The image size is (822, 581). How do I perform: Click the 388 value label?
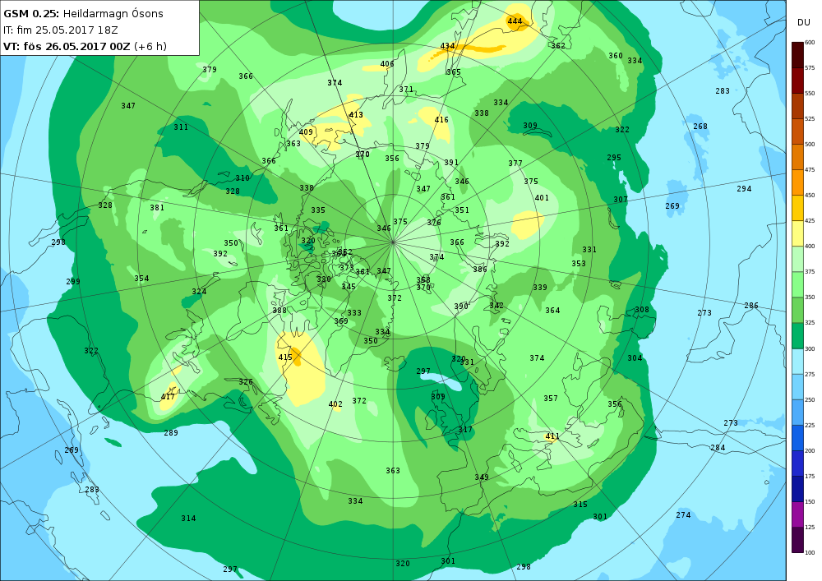(x=280, y=311)
